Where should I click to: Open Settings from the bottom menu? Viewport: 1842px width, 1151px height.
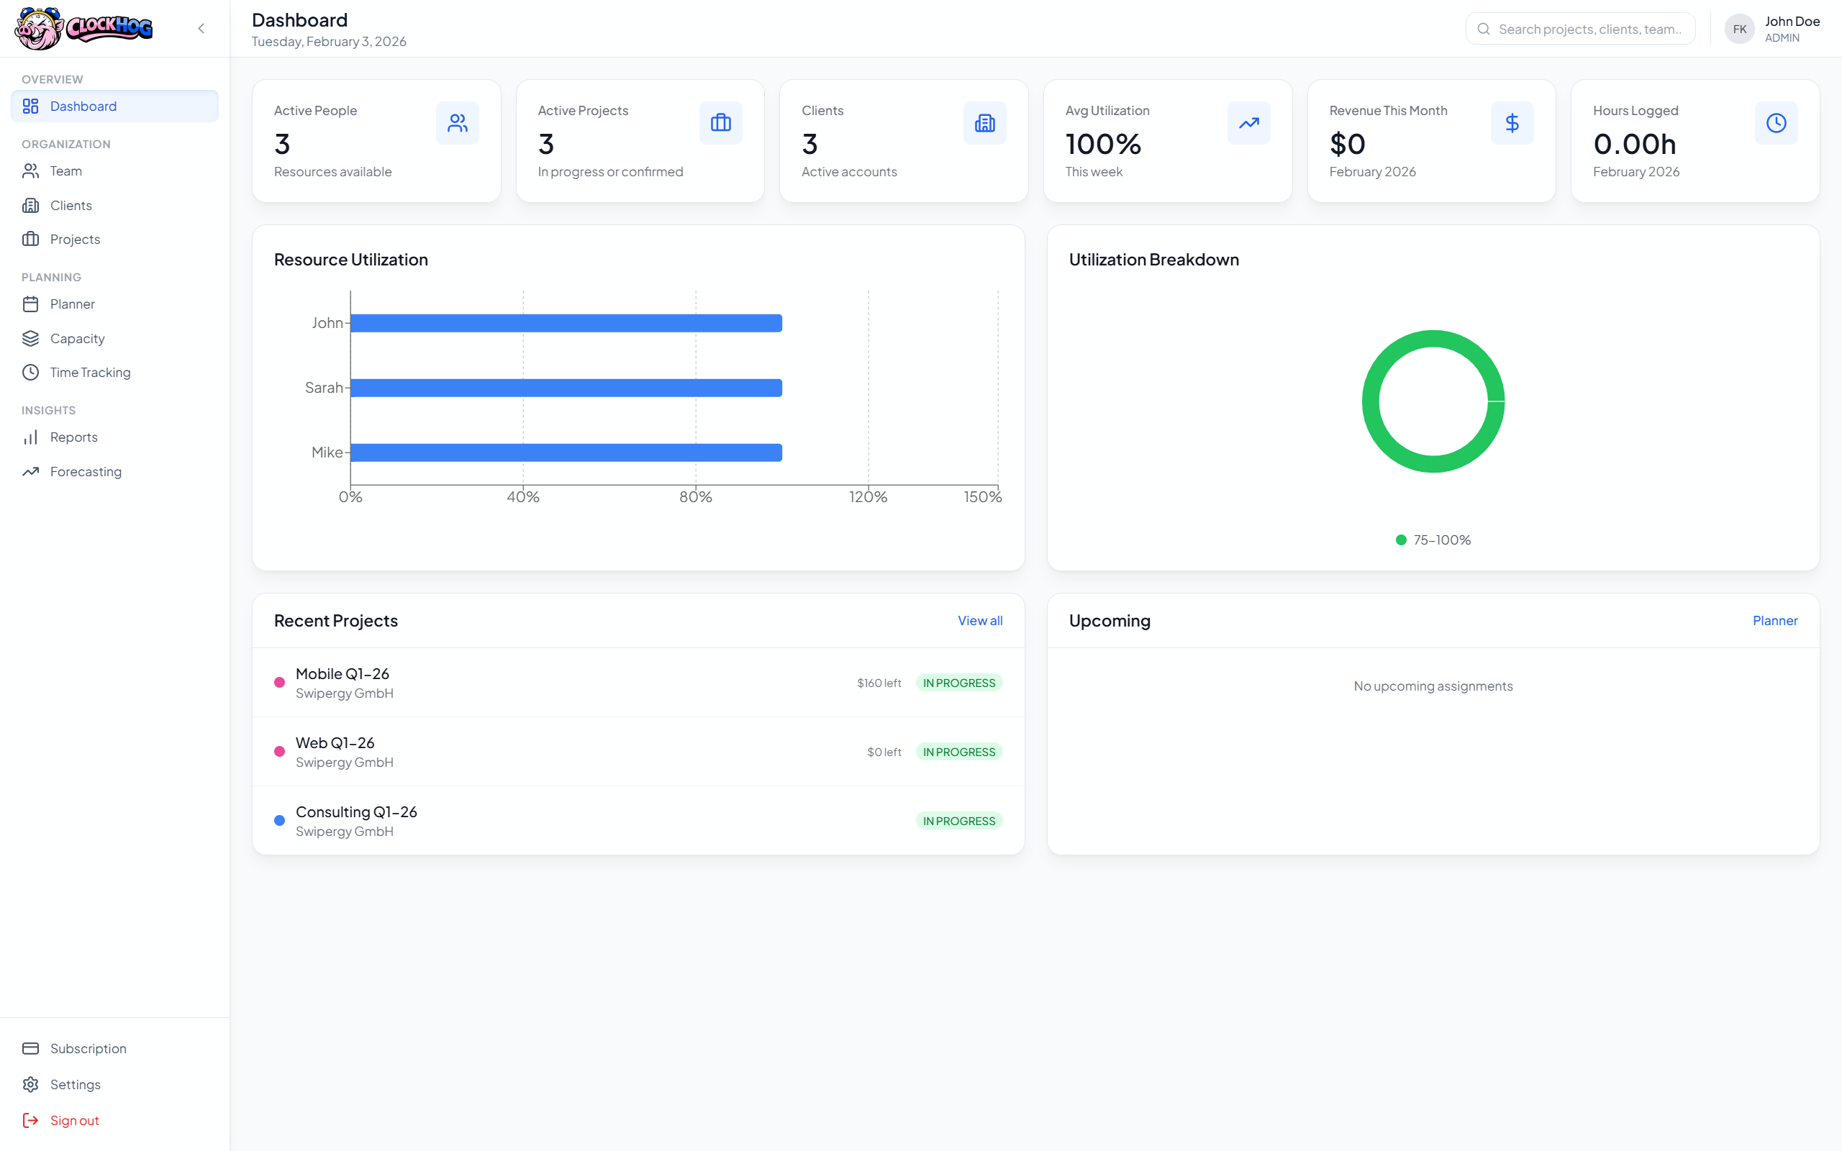pos(75,1084)
